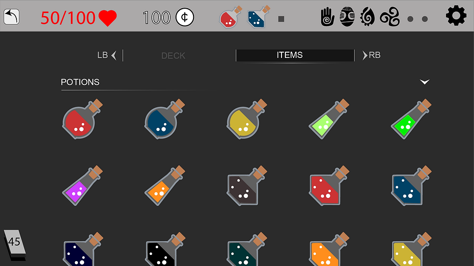Screen dimensions: 474x266
Task: Click the hand spiral relic icon
Action: click(x=327, y=17)
